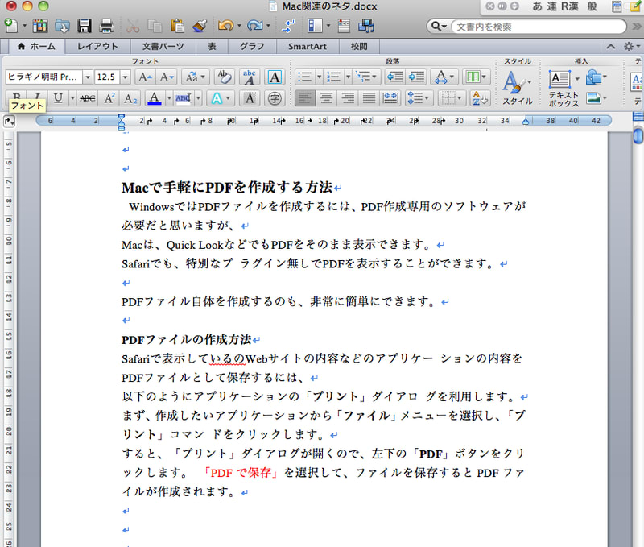Increase paragraph indent
Screen dimensions: 644x547
coord(416,77)
